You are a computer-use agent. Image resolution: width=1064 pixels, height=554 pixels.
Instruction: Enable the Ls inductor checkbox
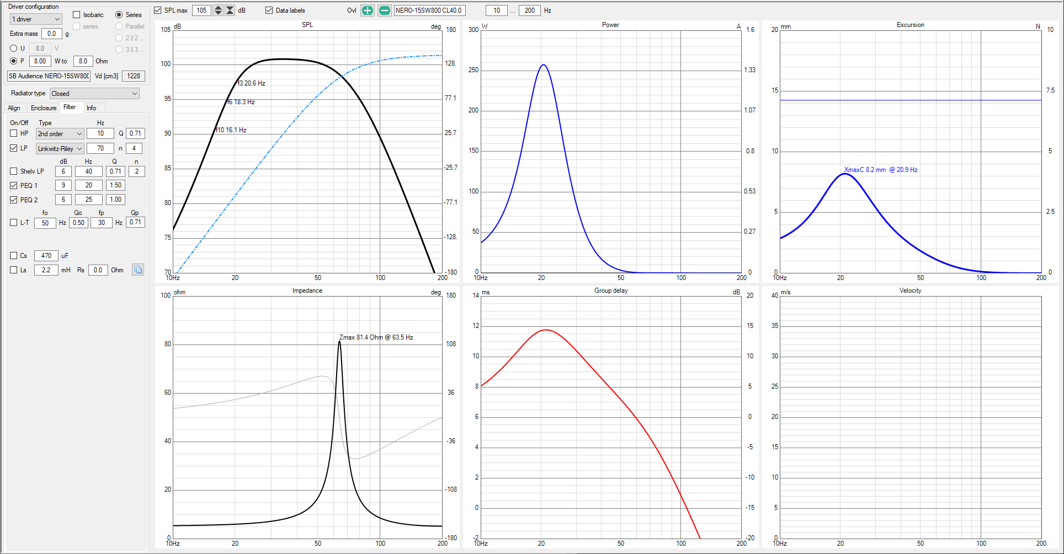(x=14, y=270)
